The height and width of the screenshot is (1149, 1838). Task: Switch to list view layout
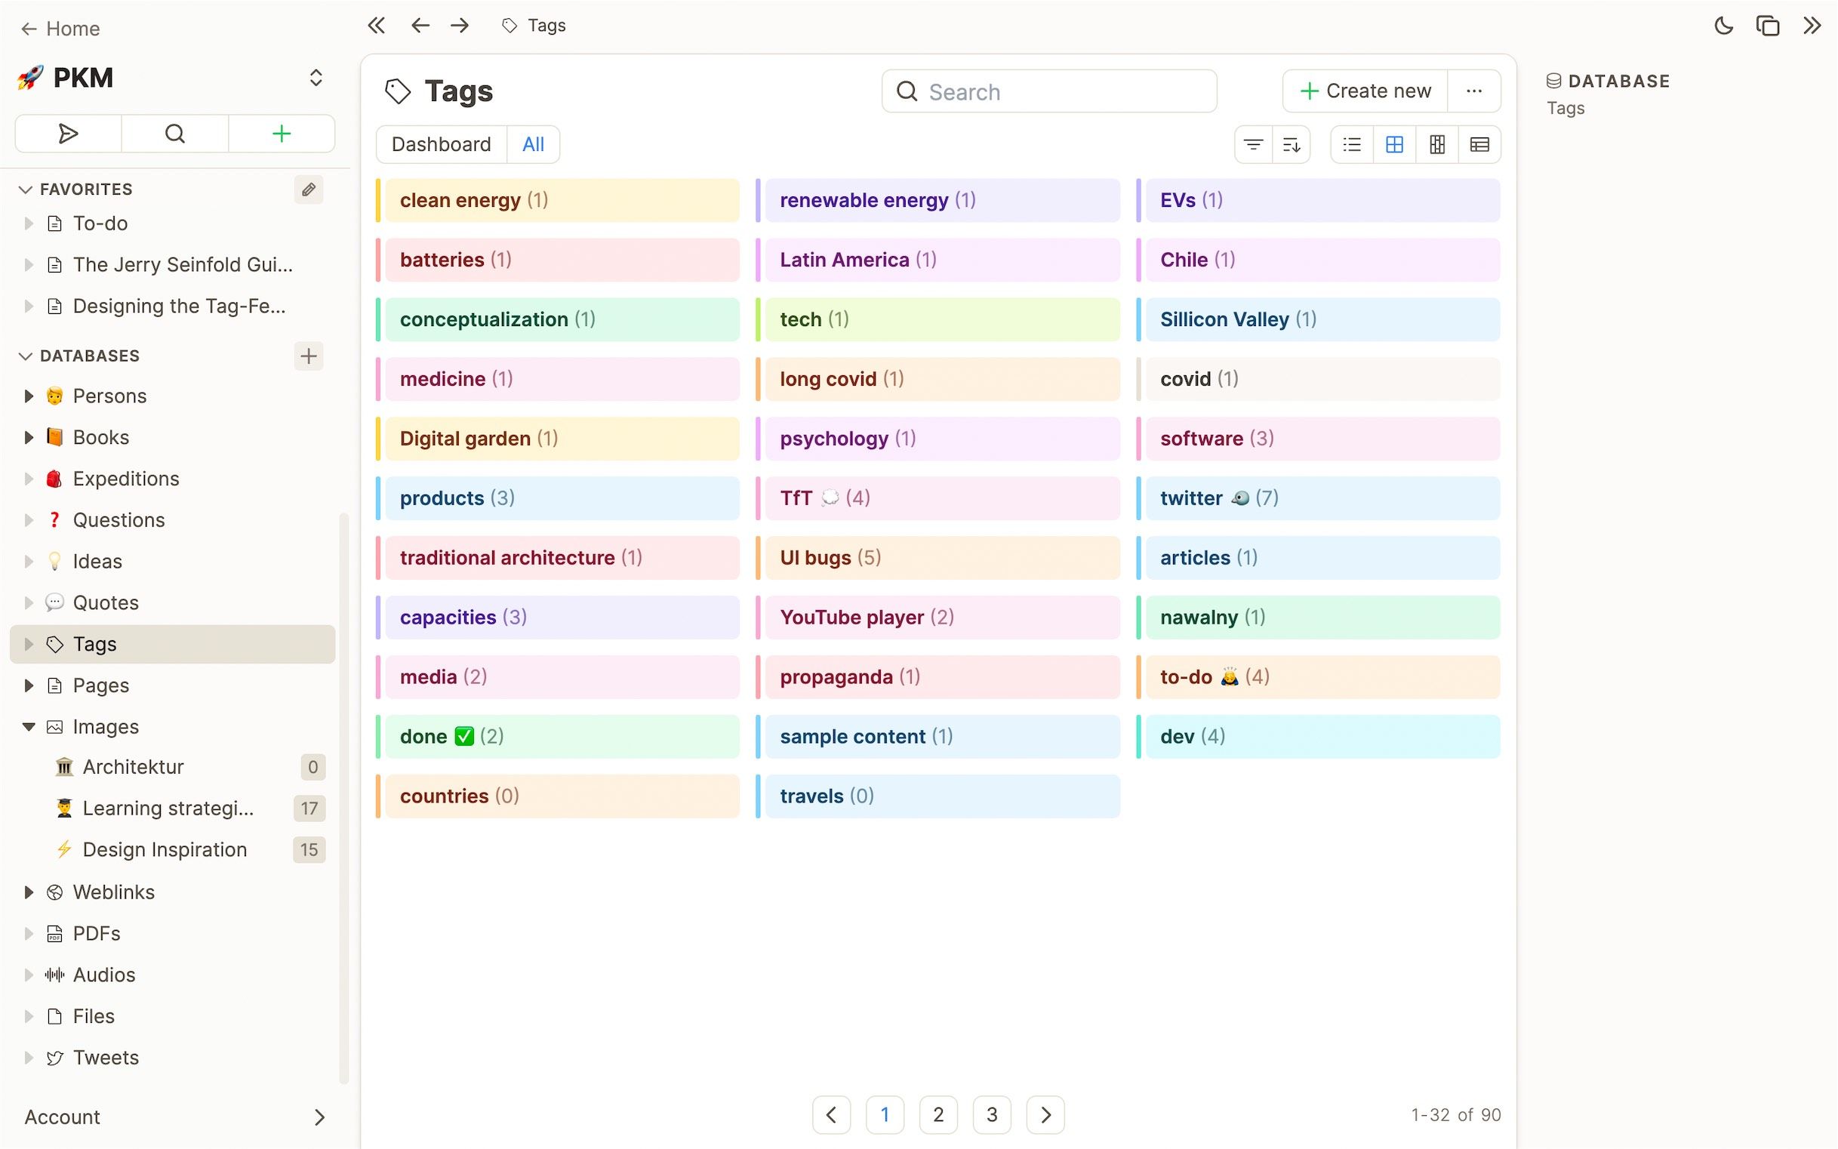click(x=1352, y=144)
